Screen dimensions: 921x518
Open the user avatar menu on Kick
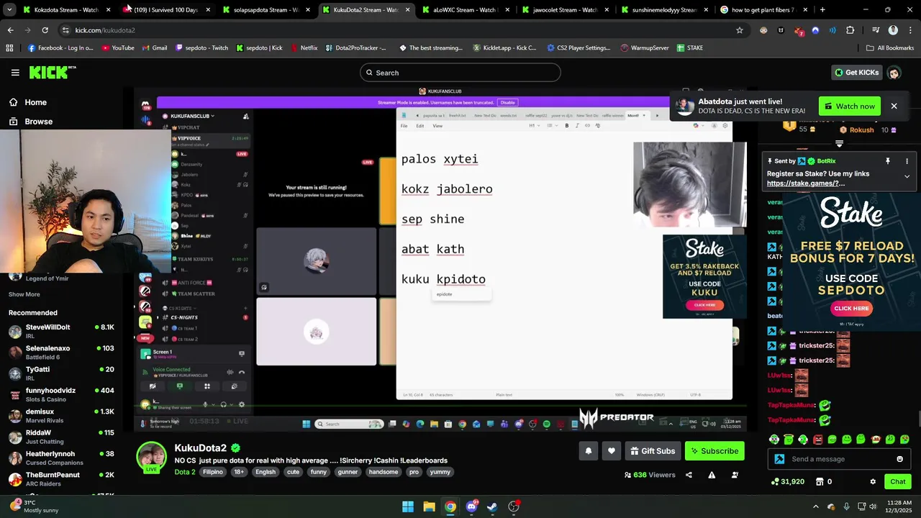click(894, 73)
